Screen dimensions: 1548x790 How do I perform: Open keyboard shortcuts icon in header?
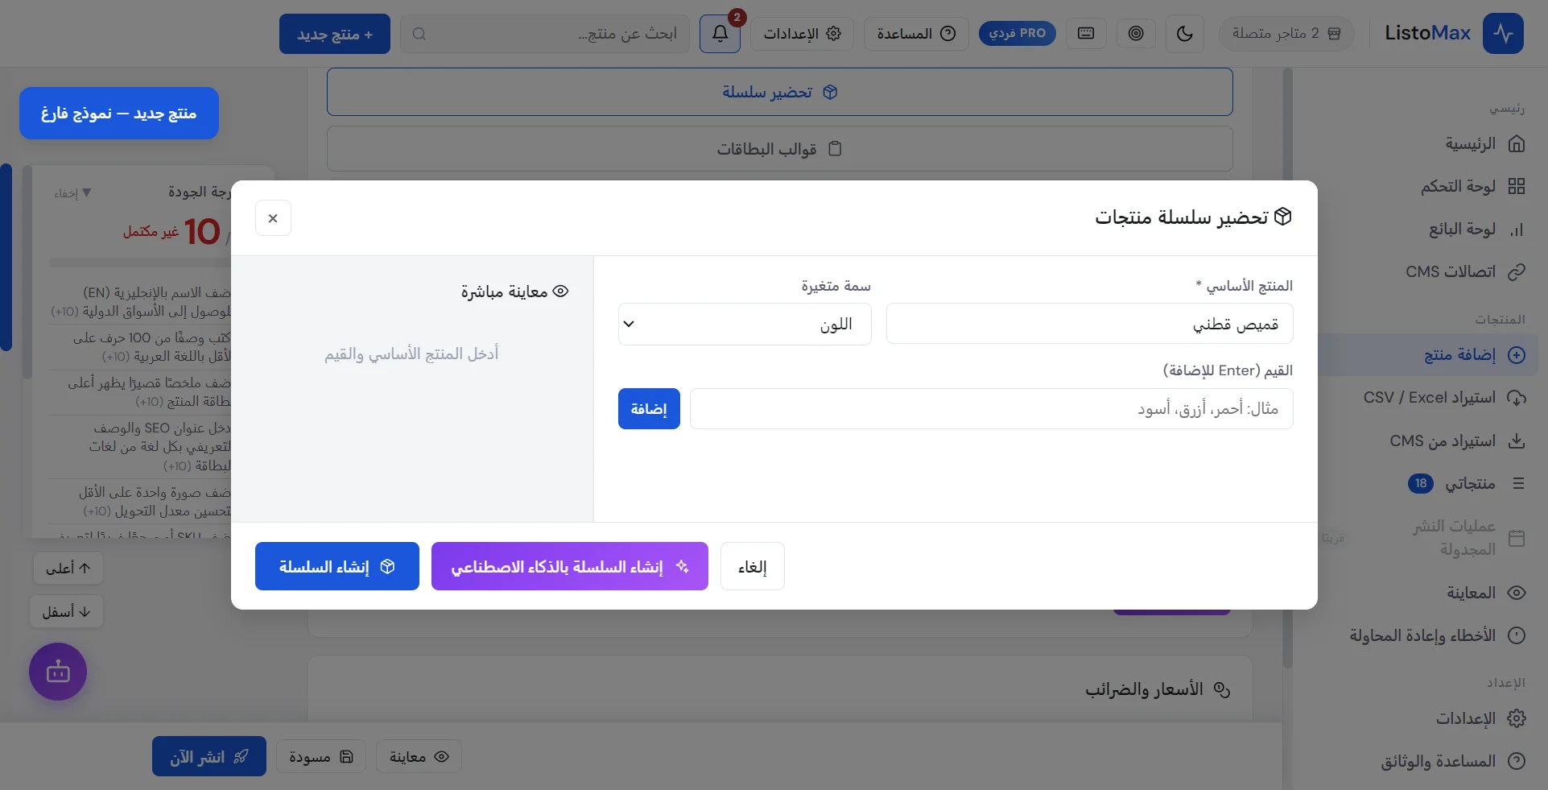click(x=1086, y=34)
